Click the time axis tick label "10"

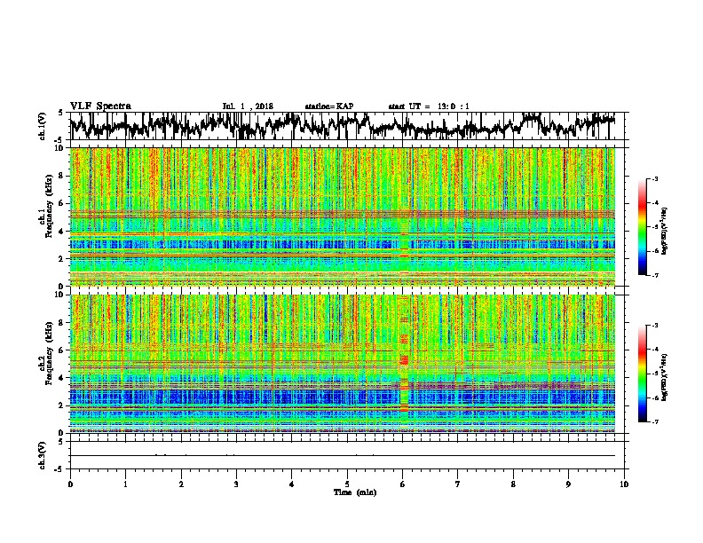[624, 484]
